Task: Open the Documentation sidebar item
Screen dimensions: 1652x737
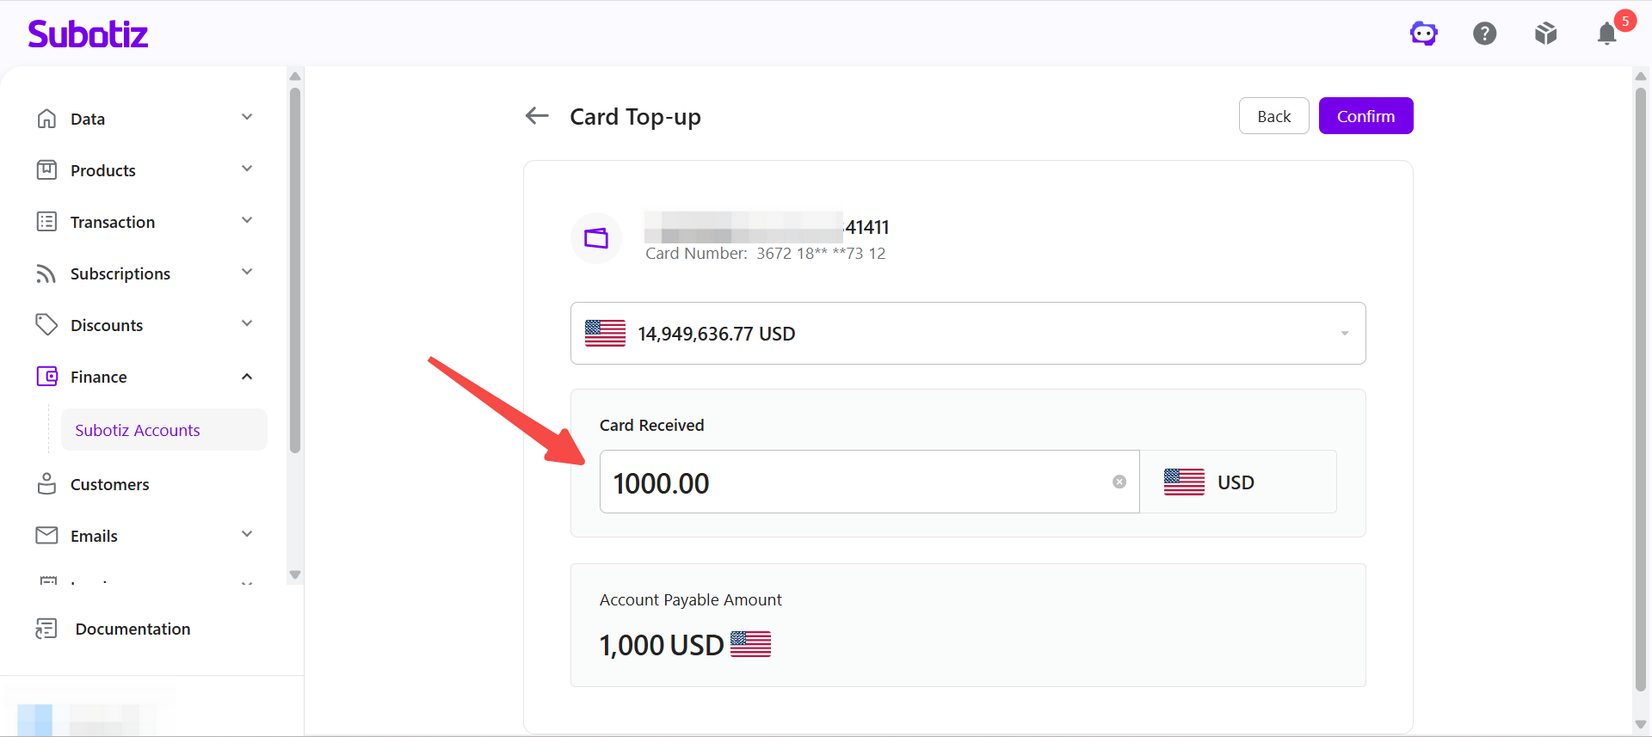Action: pyautogui.click(x=133, y=629)
